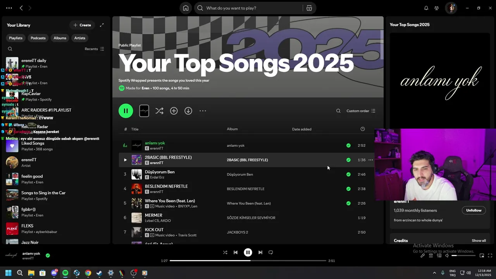The width and height of the screenshot is (496, 279).
Task: Toggle liked check in now playing bar
Action: (x=48, y=256)
